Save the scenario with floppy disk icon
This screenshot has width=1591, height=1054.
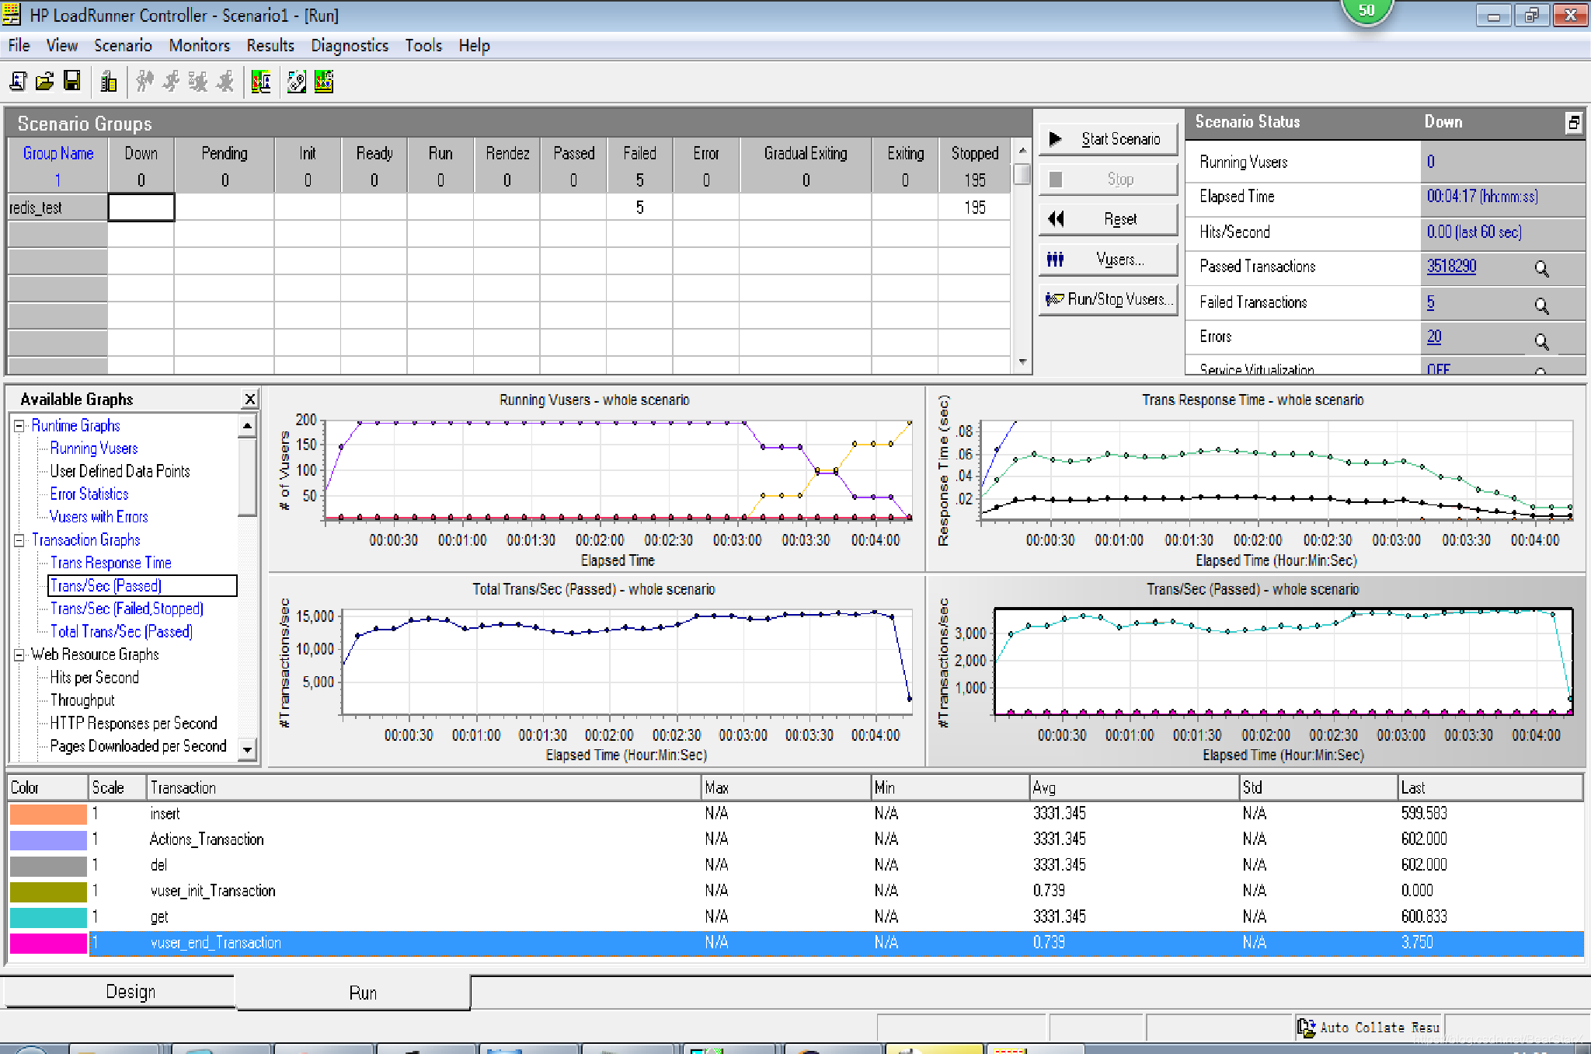pyautogui.click(x=72, y=82)
